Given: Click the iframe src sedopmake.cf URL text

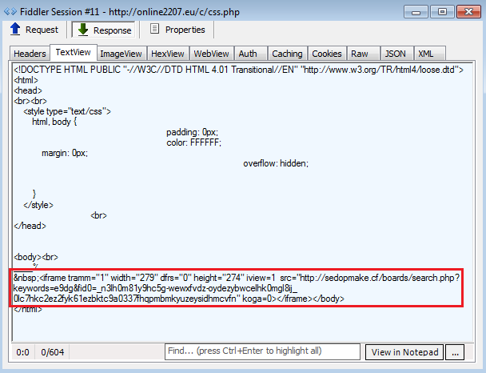Looking at the screenshot, I should pos(380,278).
